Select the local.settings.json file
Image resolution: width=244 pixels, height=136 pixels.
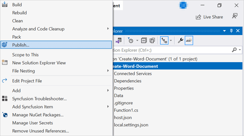pos(131,125)
